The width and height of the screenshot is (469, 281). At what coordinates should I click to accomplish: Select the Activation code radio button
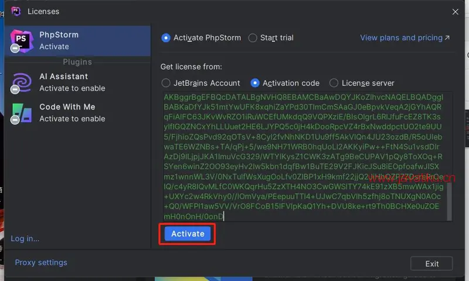255,83
